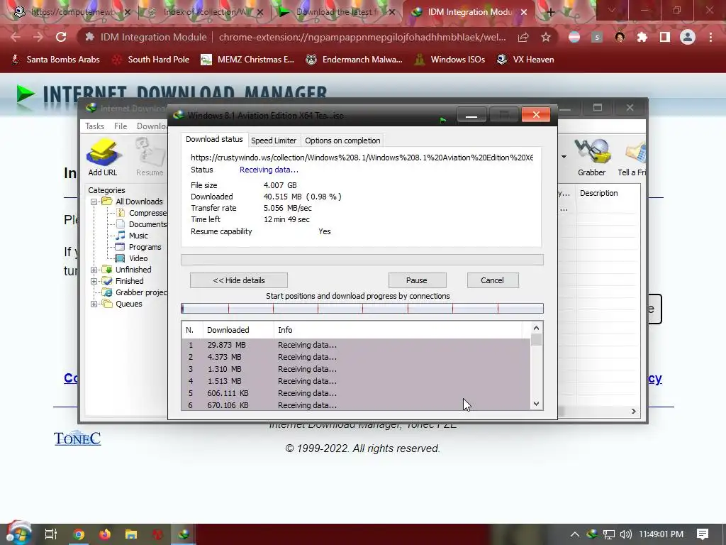Click the taskbar clock showing 11:49:01 PM
Screen dimensions: 726x545
click(661, 534)
